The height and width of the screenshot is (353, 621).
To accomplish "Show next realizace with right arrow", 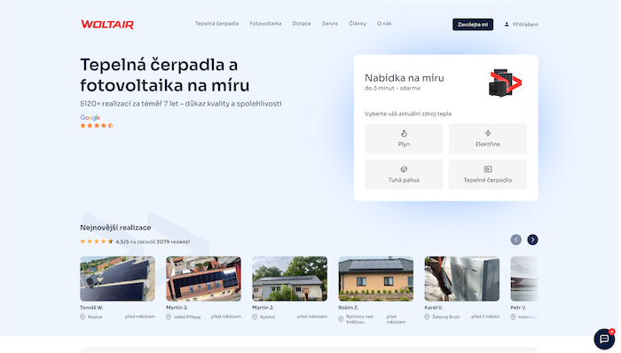I will 532,239.
